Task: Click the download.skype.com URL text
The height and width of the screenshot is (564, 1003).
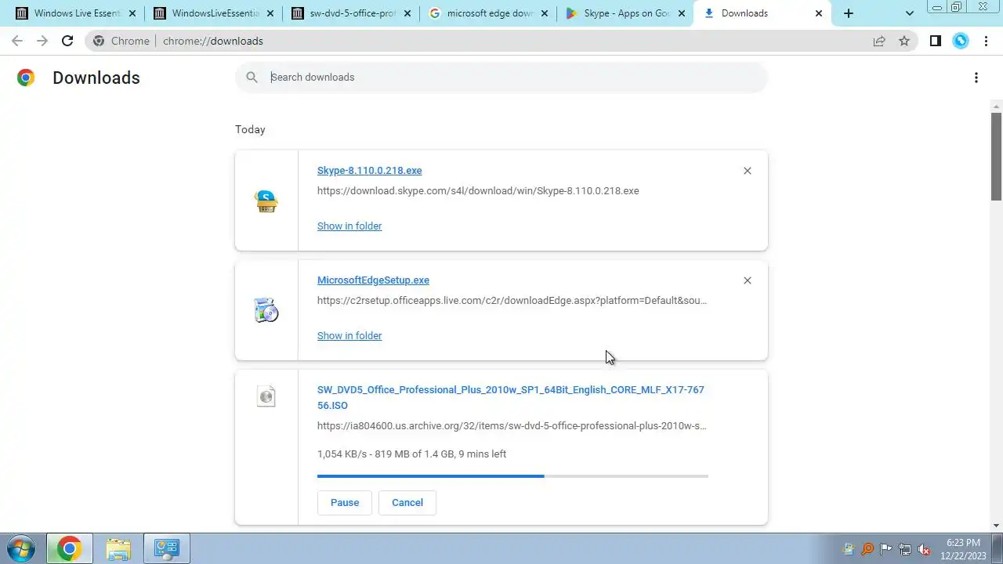Action: tap(478, 191)
